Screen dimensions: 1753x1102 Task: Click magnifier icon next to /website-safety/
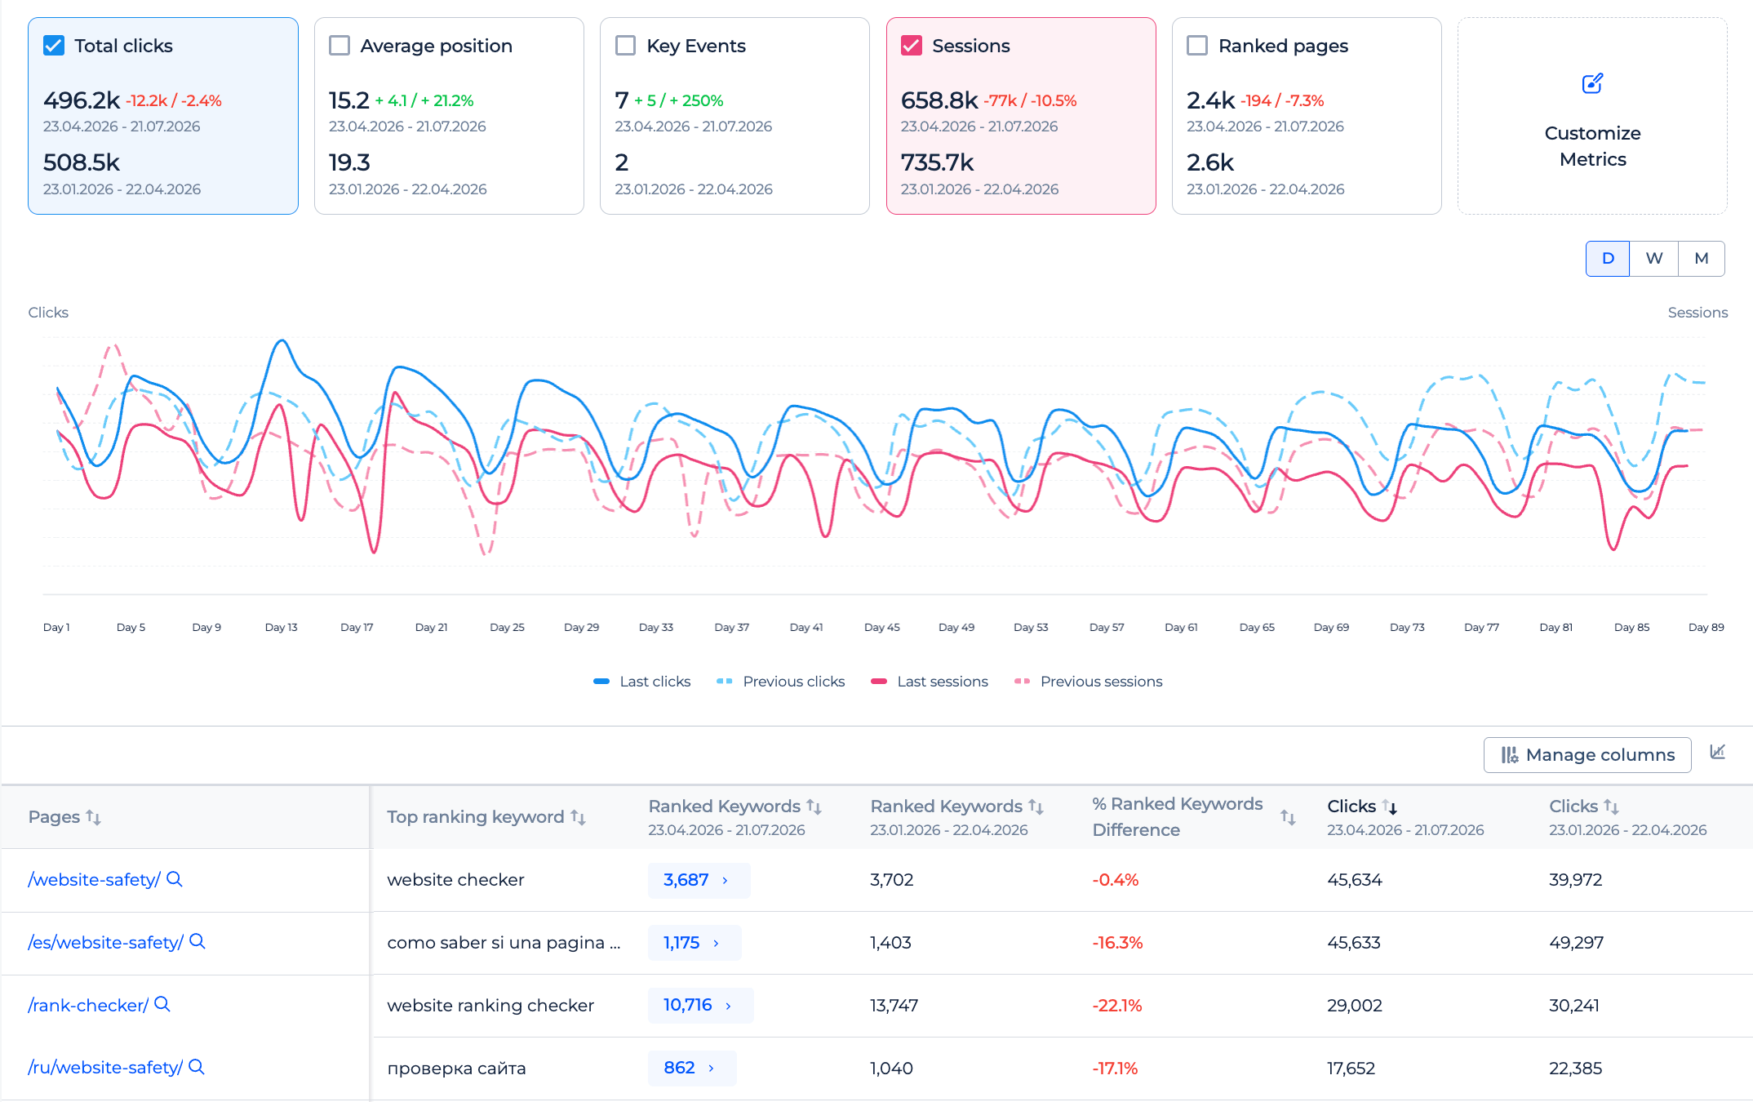click(x=175, y=879)
